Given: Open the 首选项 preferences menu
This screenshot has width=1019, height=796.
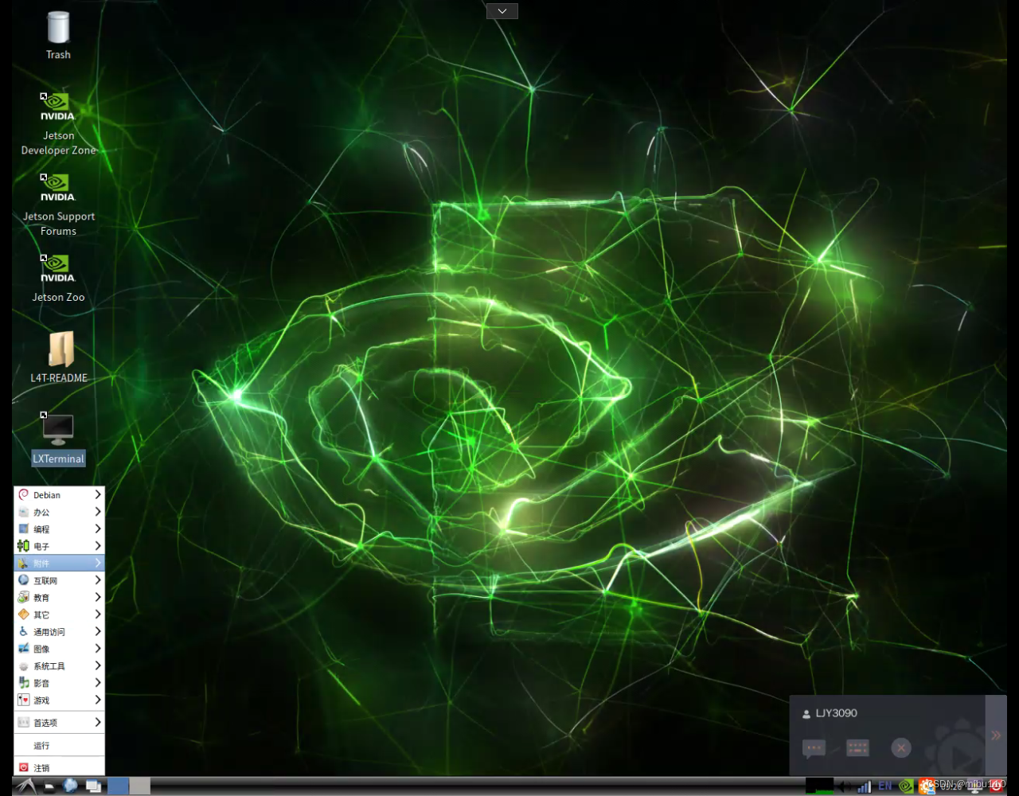Looking at the screenshot, I should pyautogui.click(x=60, y=723).
